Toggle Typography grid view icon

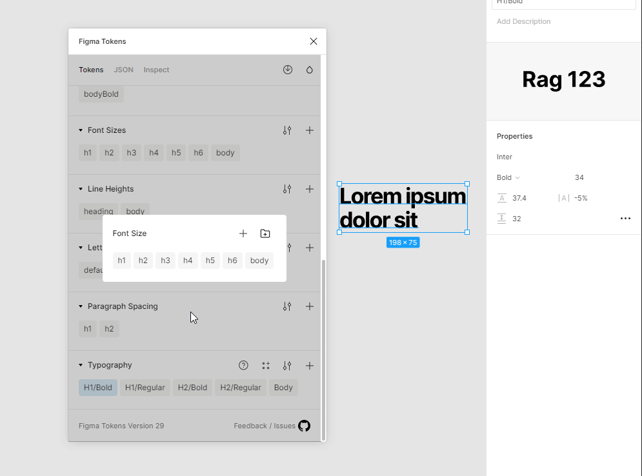tap(266, 366)
